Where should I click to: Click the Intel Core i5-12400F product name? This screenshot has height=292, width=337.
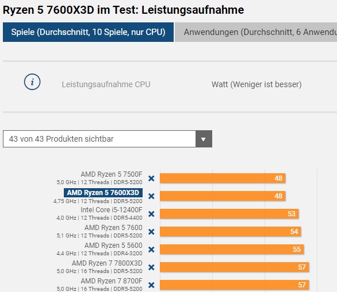[x=112, y=210]
